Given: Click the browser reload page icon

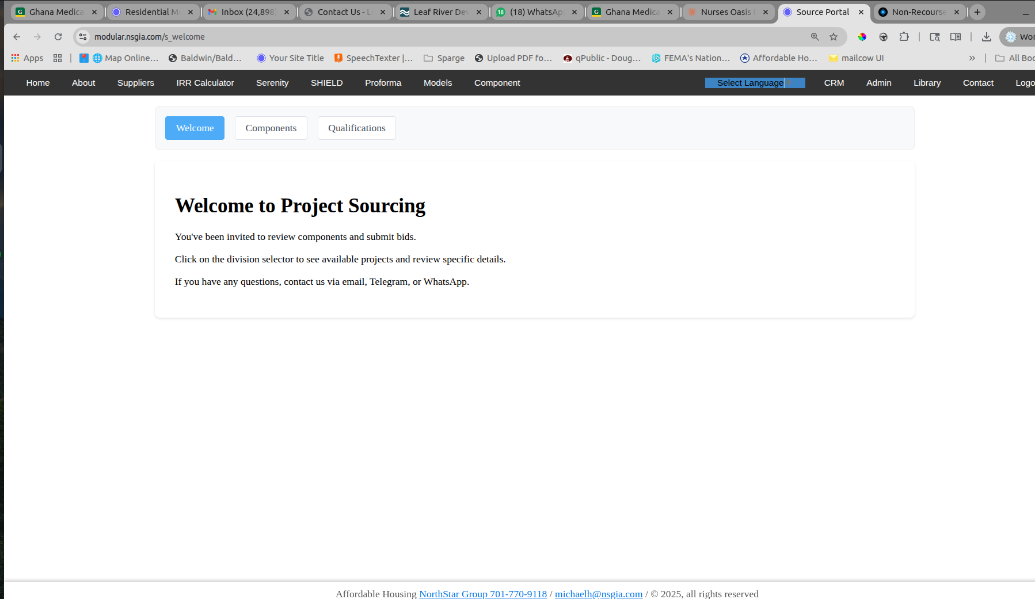Looking at the screenshot, I should pos(58,37).
